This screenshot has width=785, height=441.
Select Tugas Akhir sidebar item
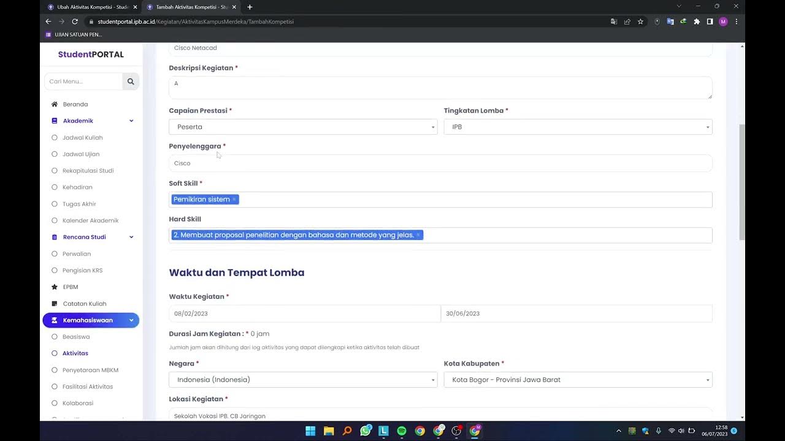(x=79, y=204)
